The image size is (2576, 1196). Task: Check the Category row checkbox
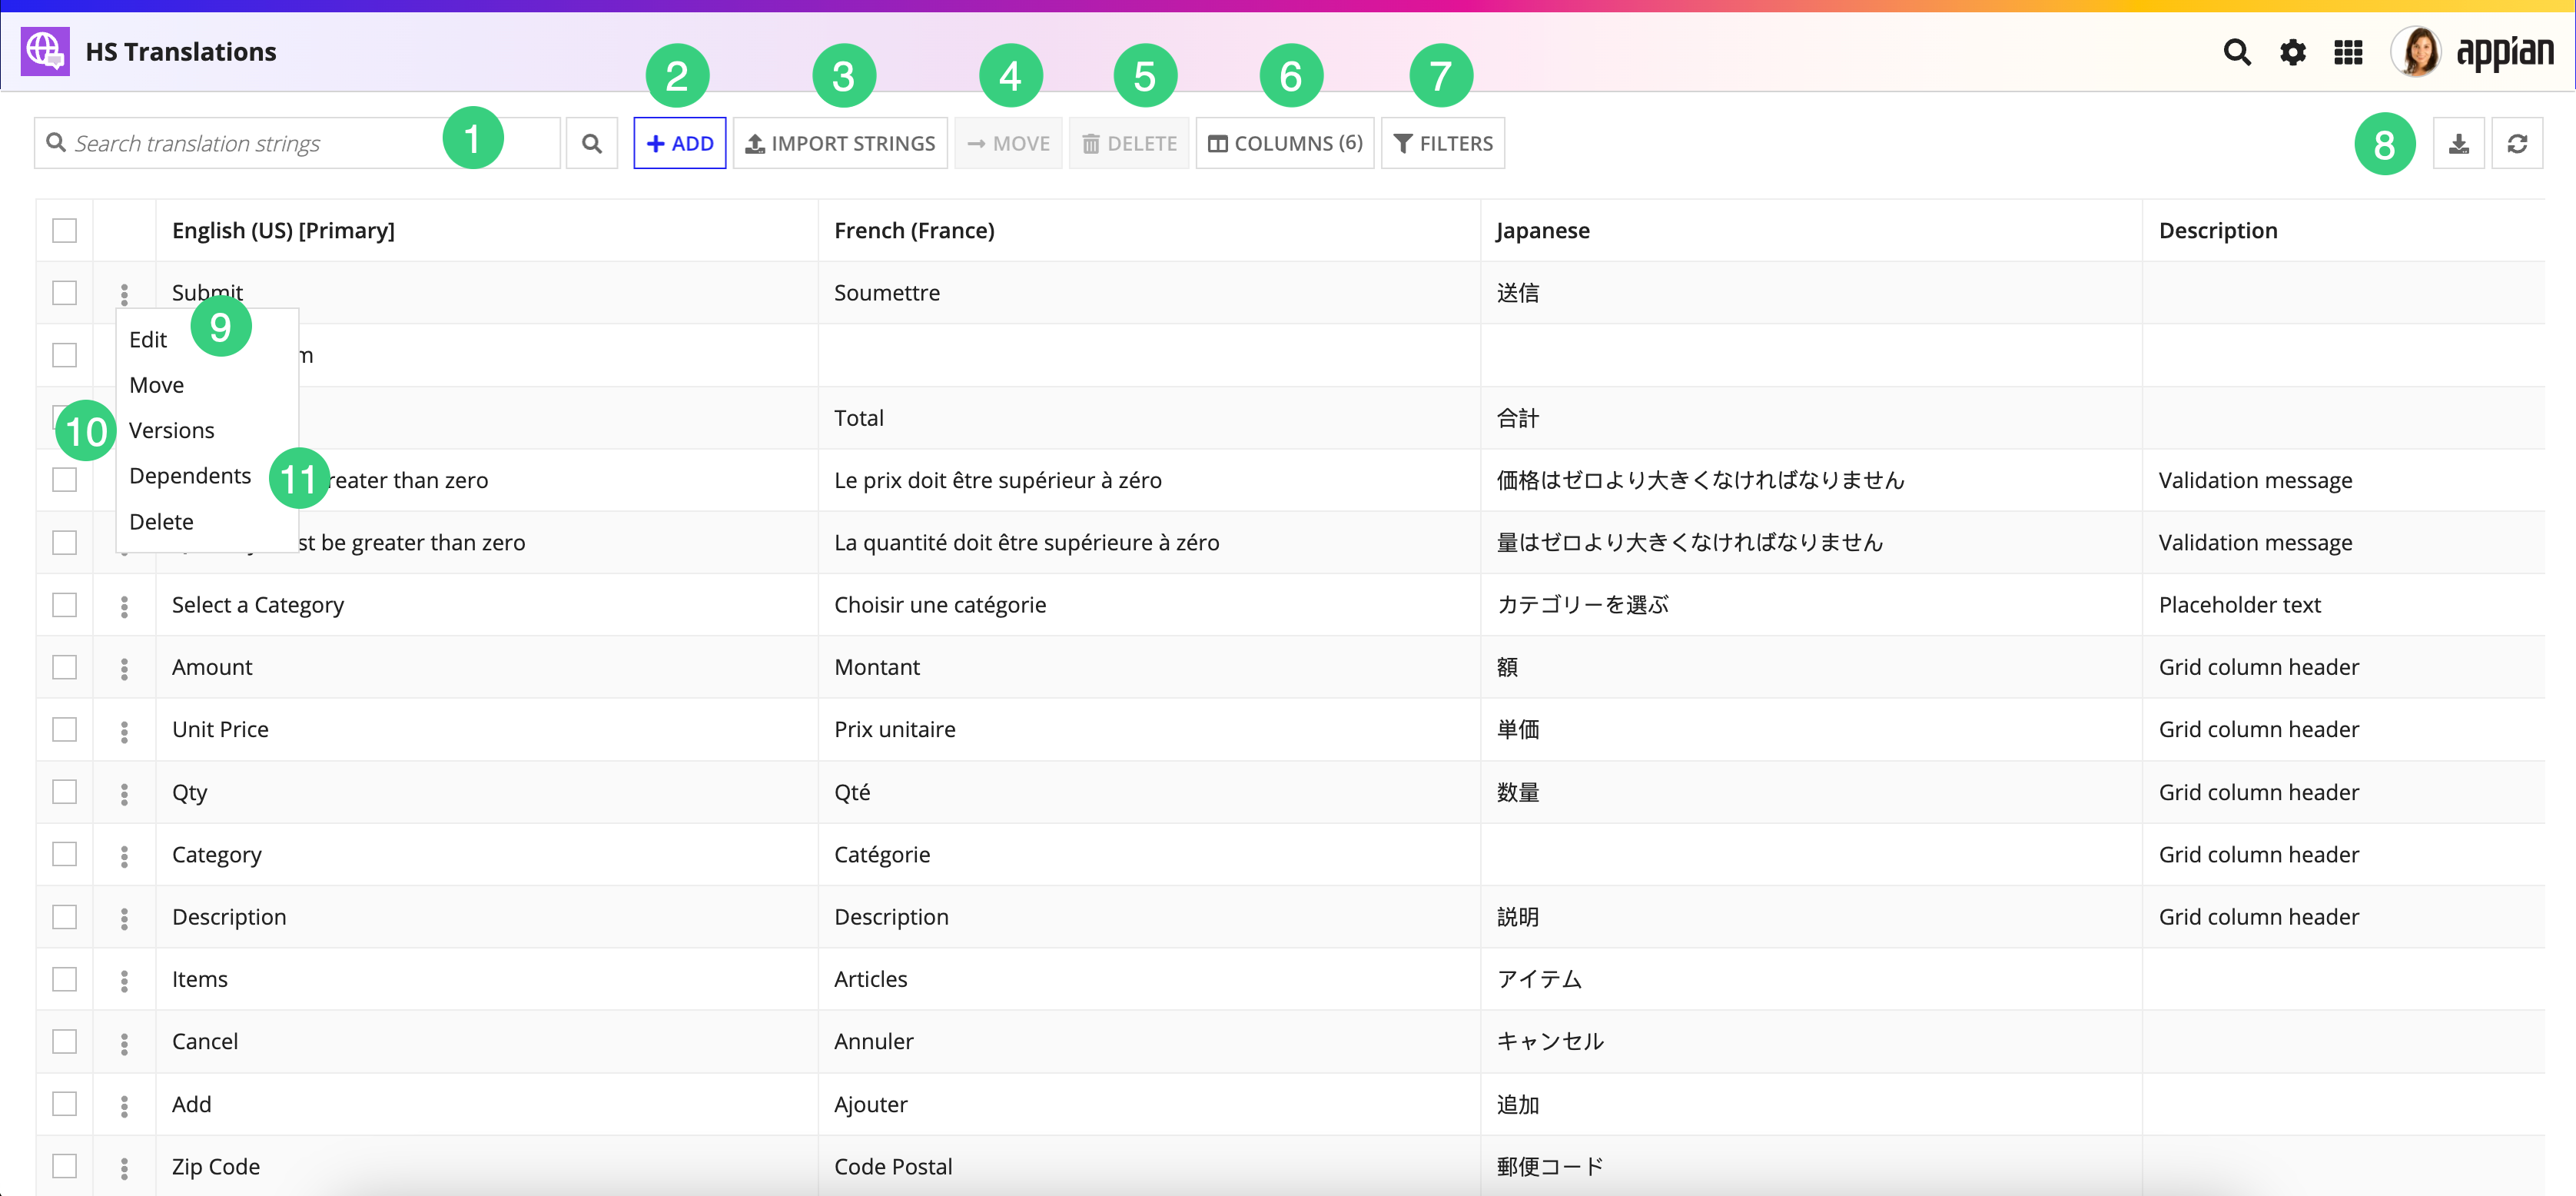pyautogui.click(x=65, y=853)
